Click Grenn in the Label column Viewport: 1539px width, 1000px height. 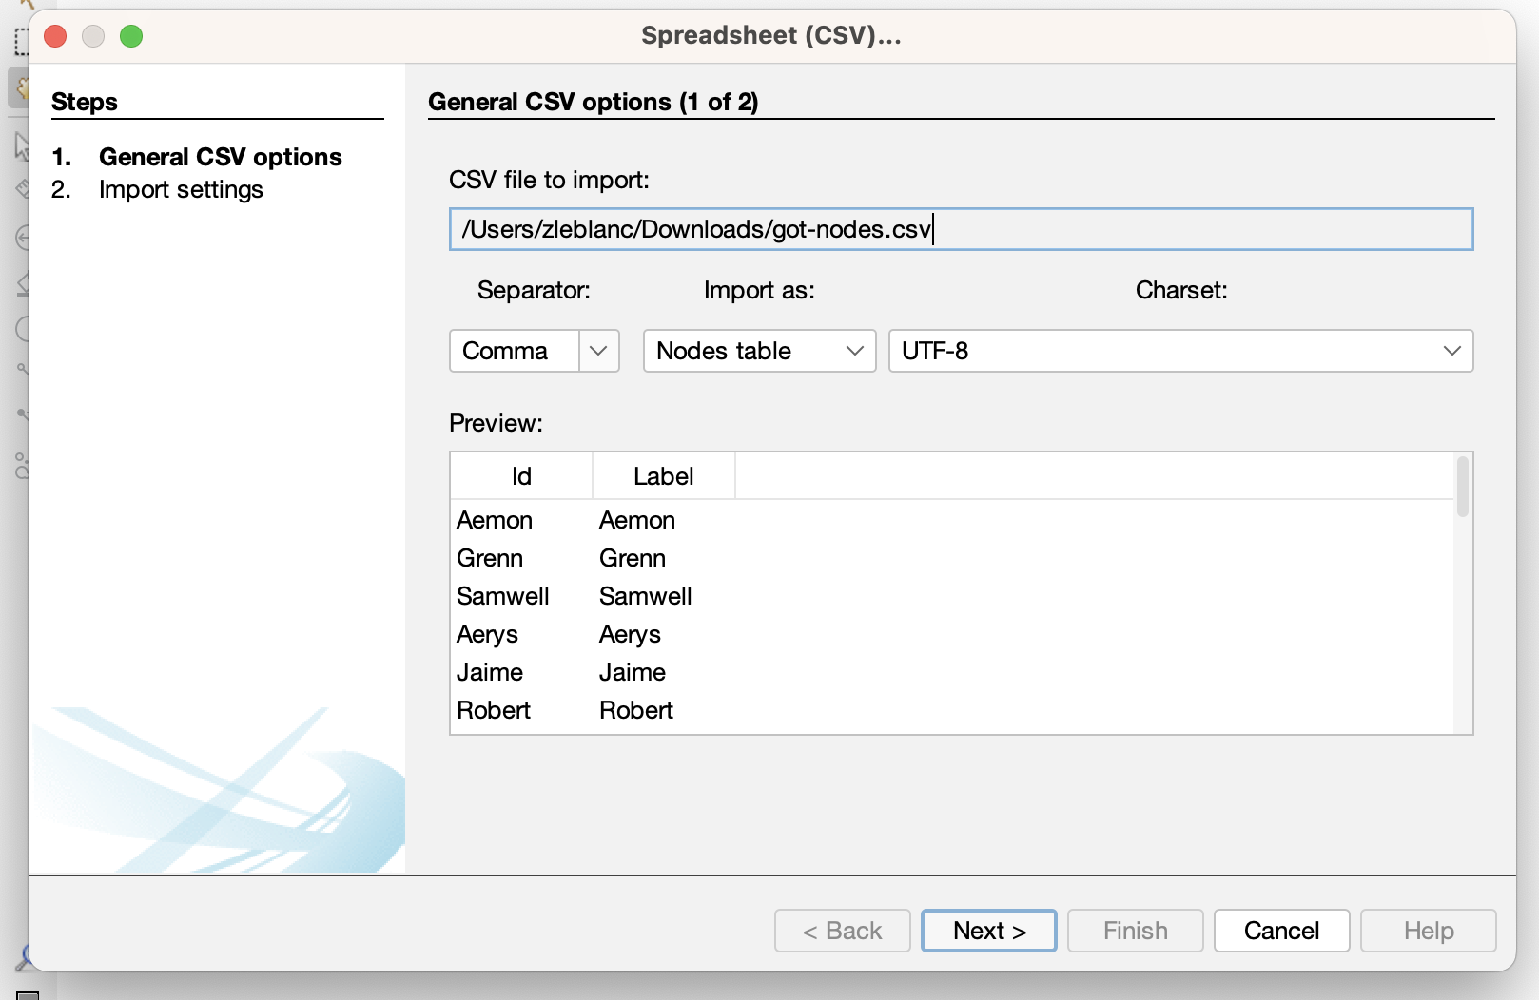632,559
